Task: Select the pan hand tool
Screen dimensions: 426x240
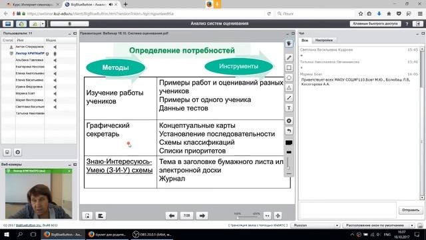Action: 289,43
